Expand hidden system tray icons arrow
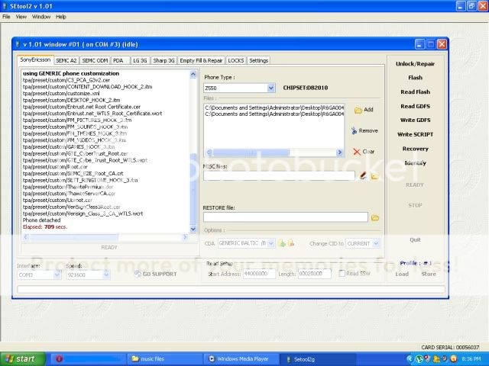 pyautogui.click(x=410, y=359)
